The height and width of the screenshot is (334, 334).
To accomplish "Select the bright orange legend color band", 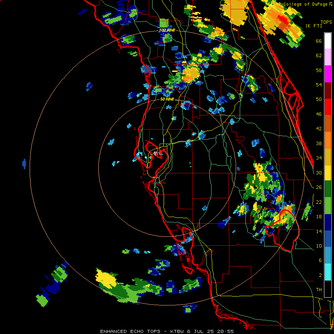I will [328, 140].
